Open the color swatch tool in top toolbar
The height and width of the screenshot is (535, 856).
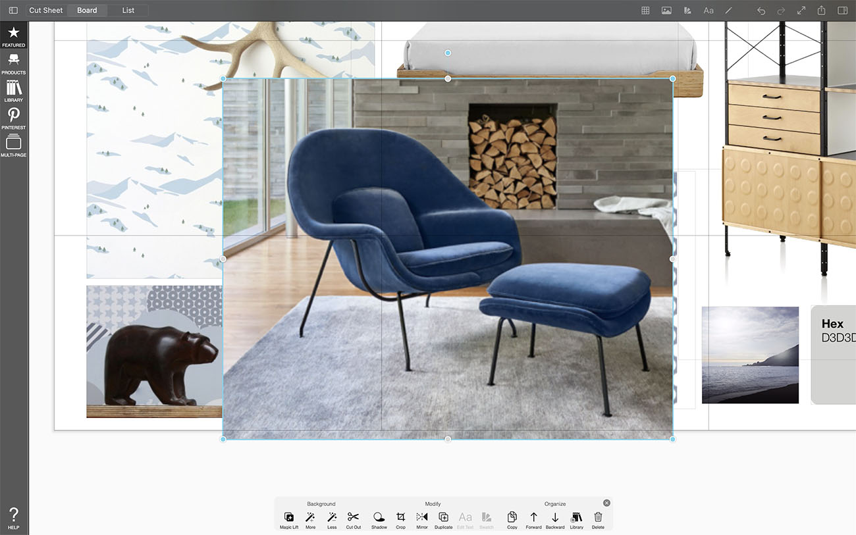(687, 11)
